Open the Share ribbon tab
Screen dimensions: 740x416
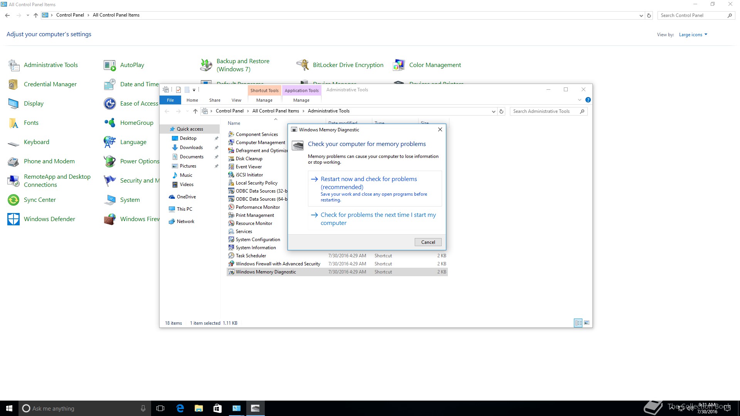[x=215, y=100]
